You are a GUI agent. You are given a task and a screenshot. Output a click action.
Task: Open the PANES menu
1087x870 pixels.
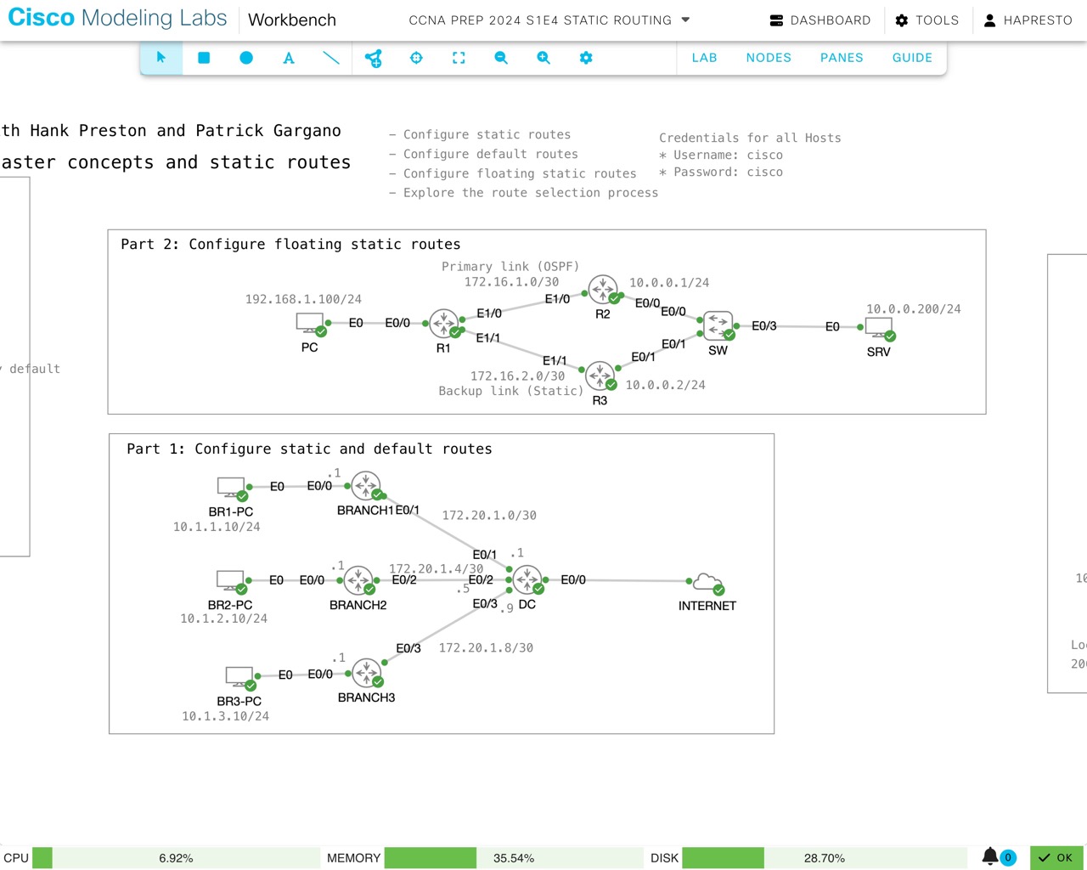coord(842,58)
